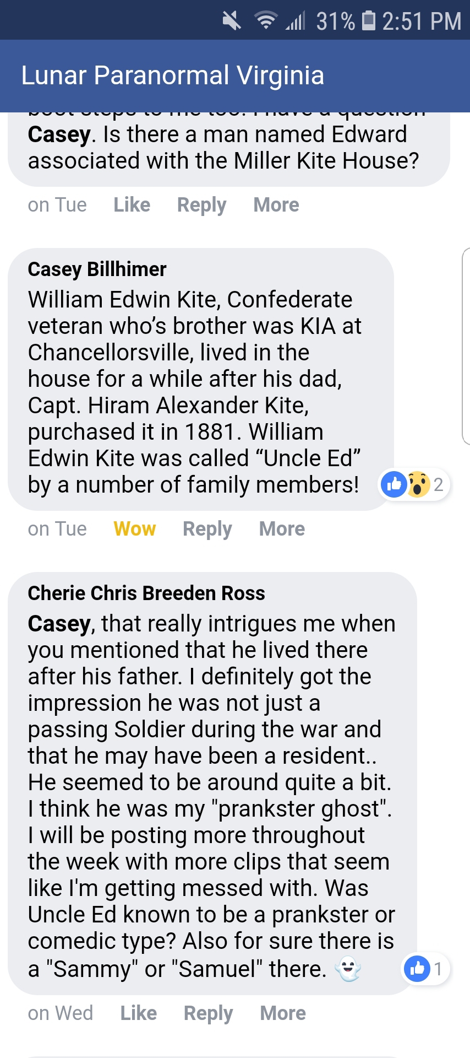Tap the muted sound status icon

(232, 21)
